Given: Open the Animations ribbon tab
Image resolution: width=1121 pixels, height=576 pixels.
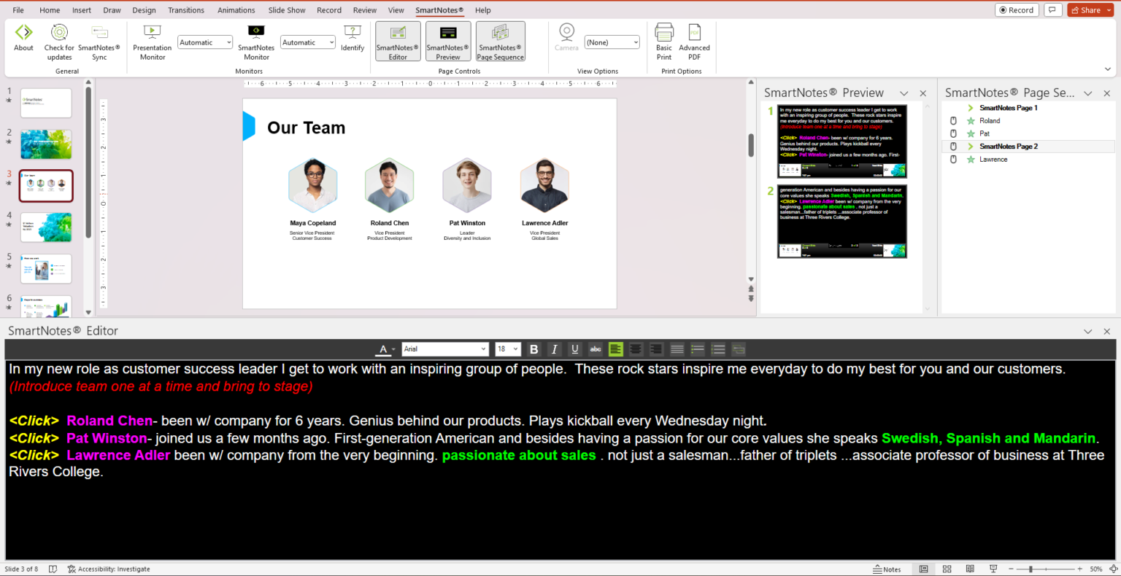Looking at the screenshot, I should (236, 10).
